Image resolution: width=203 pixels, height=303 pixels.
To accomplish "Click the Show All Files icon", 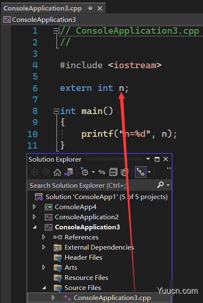I will click(125, 172).
